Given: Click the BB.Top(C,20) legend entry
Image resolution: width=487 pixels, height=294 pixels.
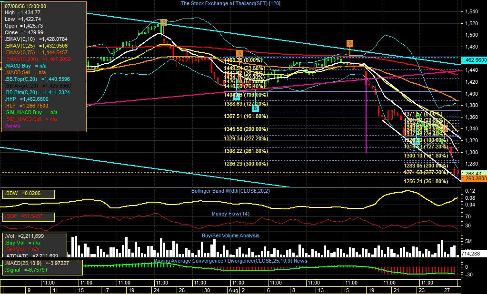Looking at the screenshot, I should pyautogui.click(x=37, y=79).
